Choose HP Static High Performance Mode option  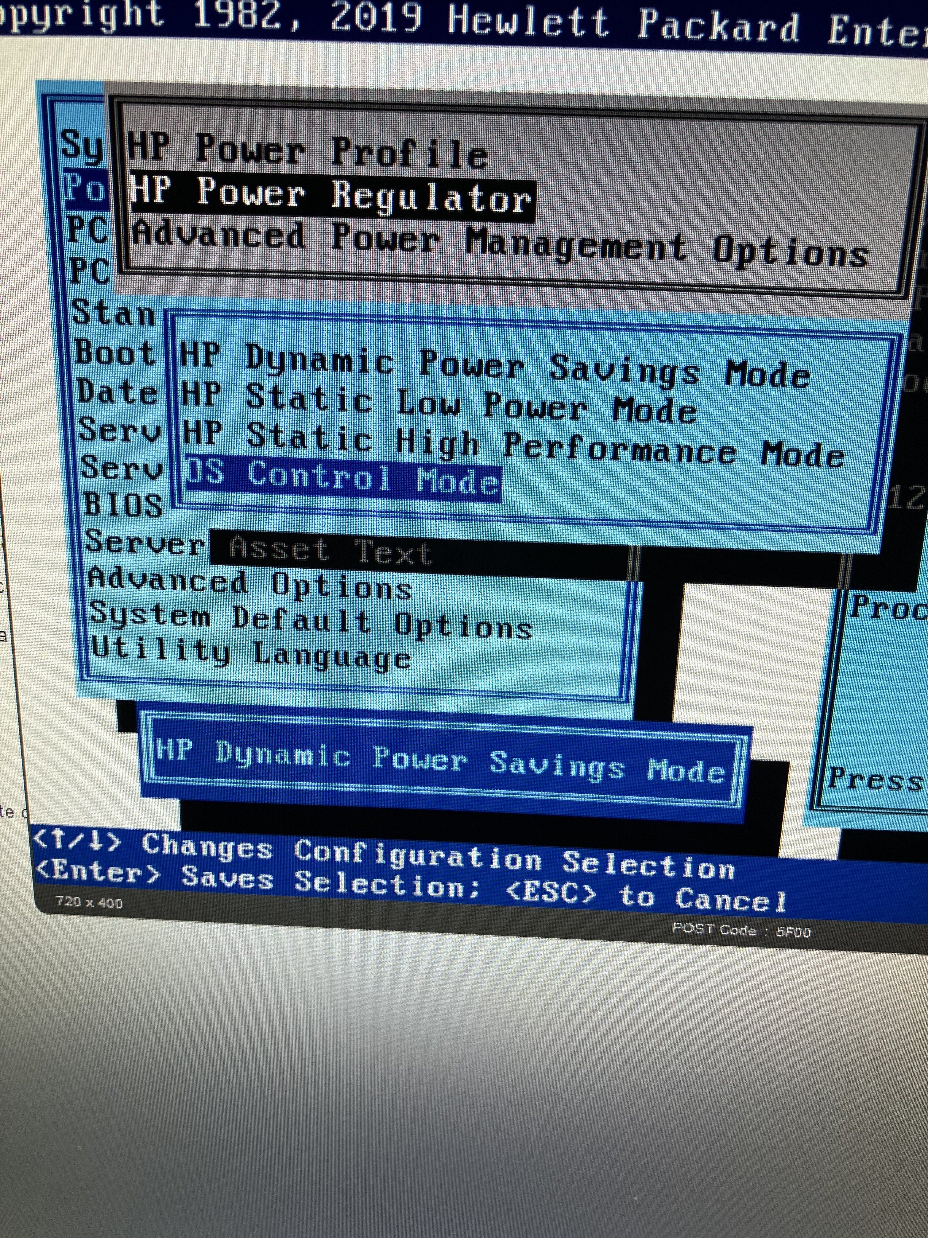(513, 446)
